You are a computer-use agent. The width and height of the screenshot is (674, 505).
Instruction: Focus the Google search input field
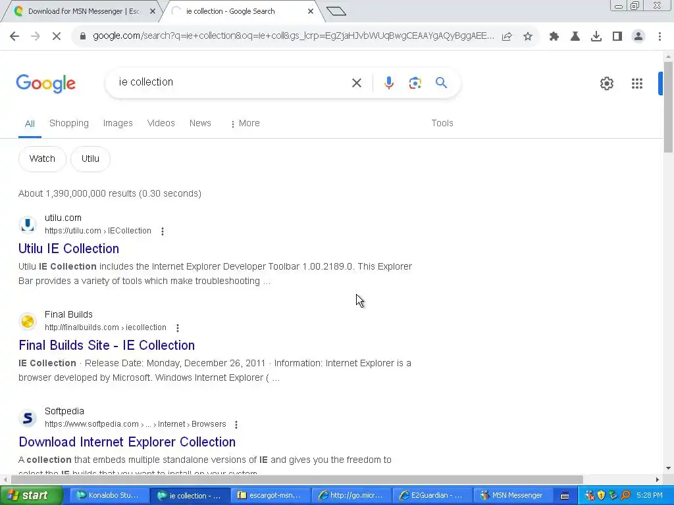(x=232, y=82)
